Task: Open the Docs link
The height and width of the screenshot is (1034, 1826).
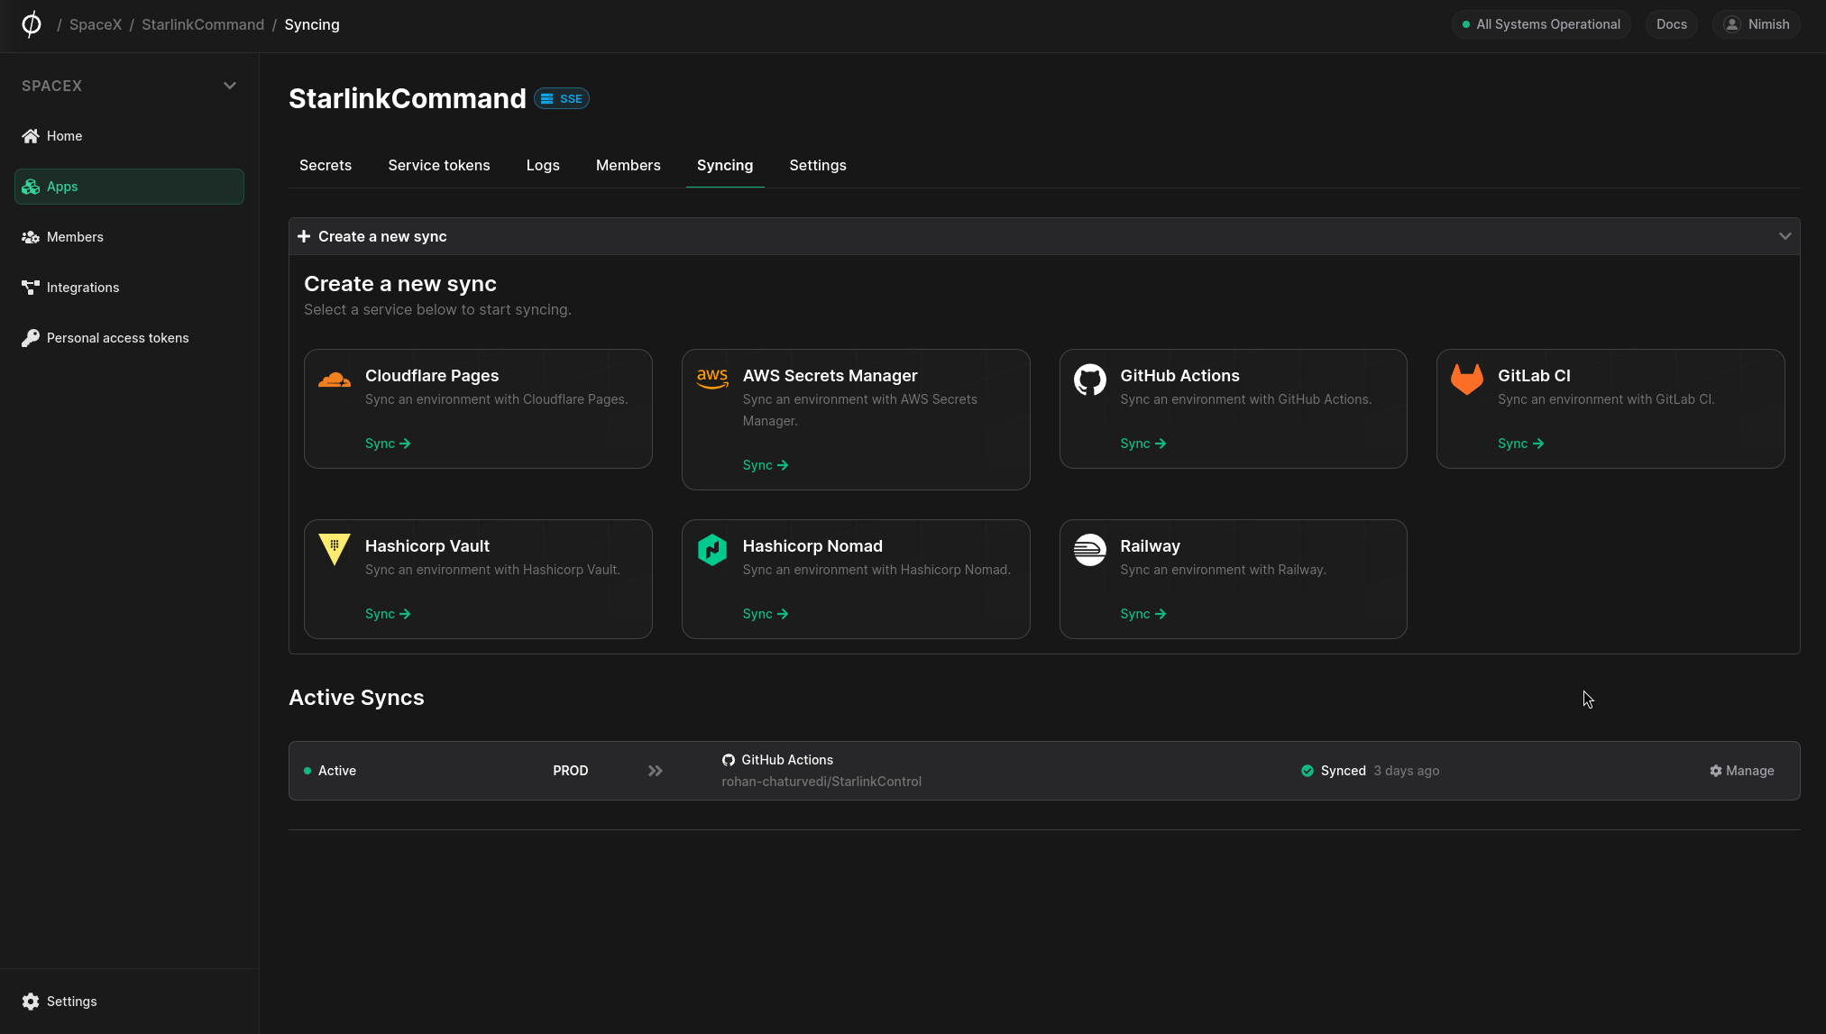Action: tap(1671, 24)
